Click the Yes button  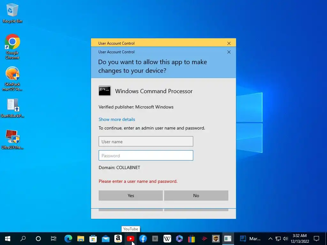point(131,196)
